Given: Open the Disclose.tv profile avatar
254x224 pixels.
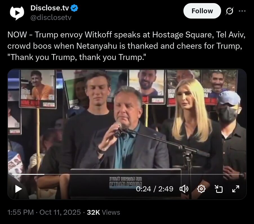Looking at the screenshot, I should (x=17, y=13).
